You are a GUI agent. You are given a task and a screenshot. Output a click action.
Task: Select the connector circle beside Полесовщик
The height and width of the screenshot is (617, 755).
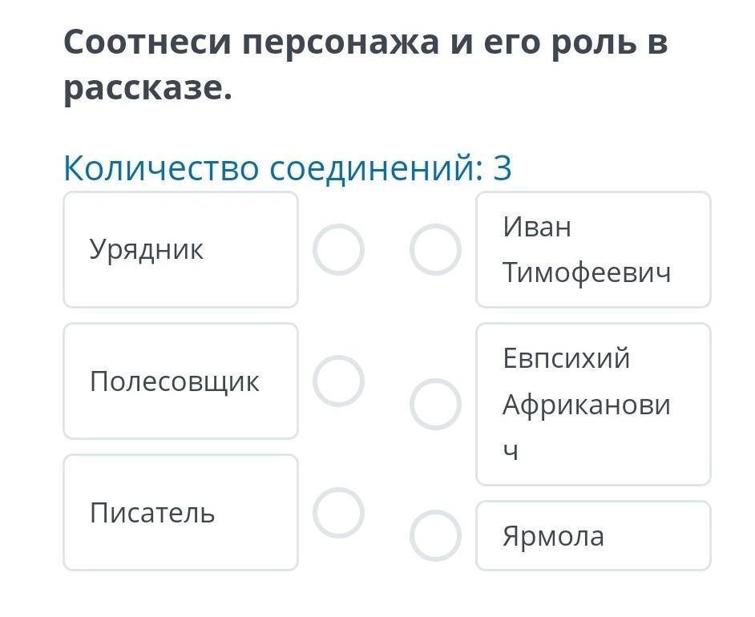338,381
